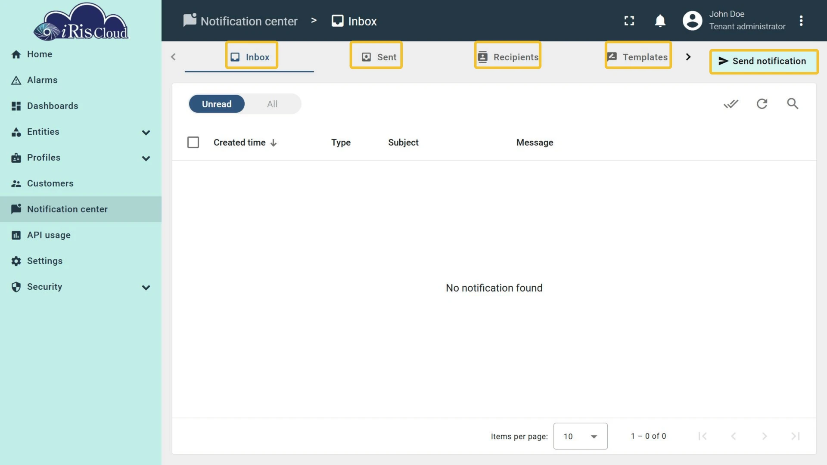827x465 pixels.
Task: Open notifications bell icon
Action: 660,21
